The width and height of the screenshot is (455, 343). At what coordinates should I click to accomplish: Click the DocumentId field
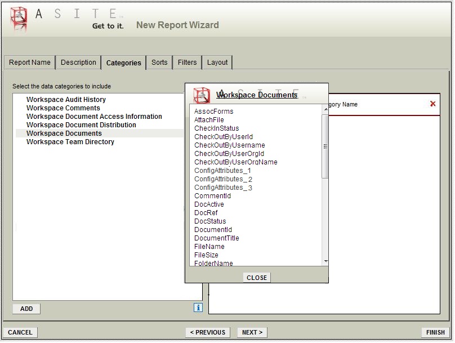click(213, 230)
